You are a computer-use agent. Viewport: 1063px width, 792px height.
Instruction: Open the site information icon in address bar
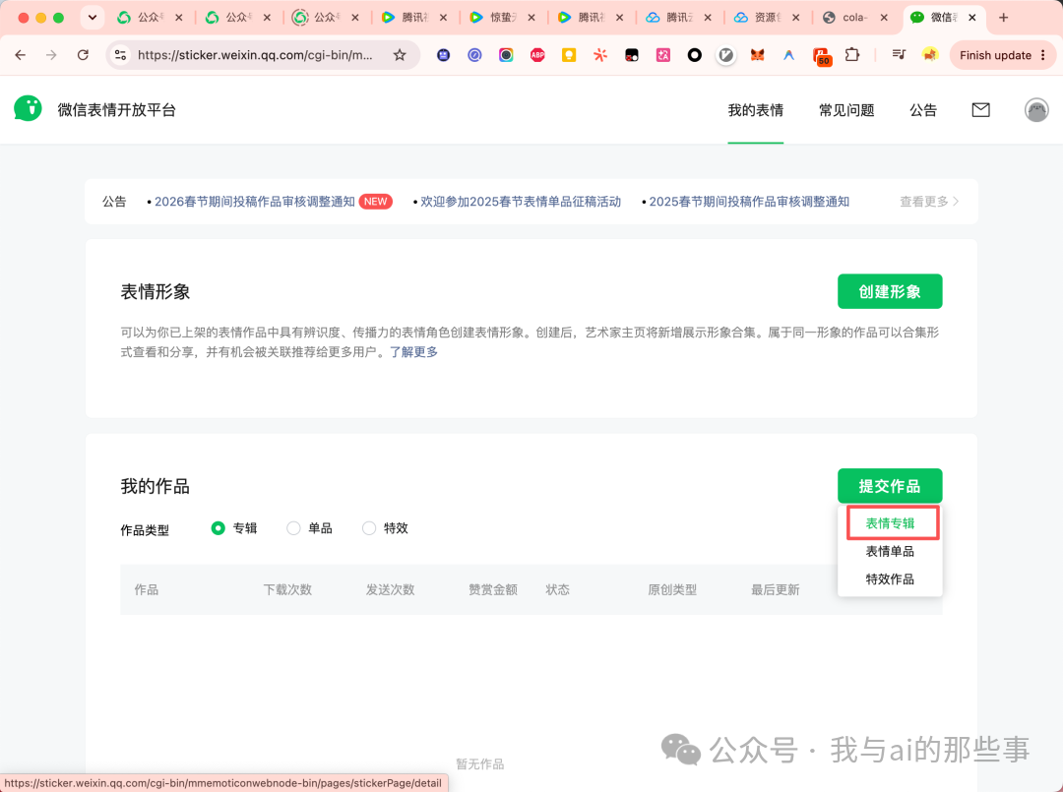121,55
